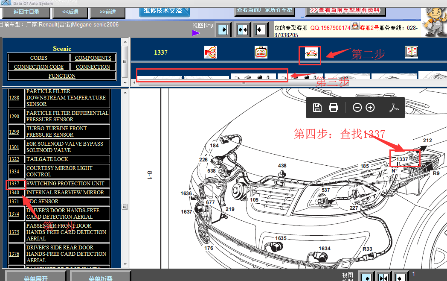
Task: Open component code 1299
Action: (14, 132)
